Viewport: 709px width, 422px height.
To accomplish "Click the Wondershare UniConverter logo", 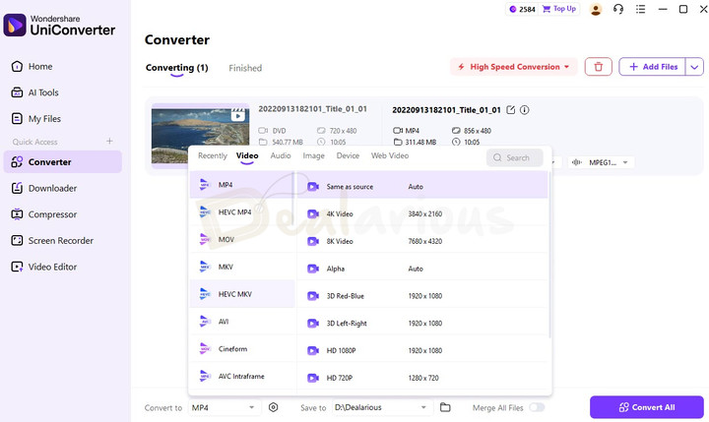I will point(59,25).
